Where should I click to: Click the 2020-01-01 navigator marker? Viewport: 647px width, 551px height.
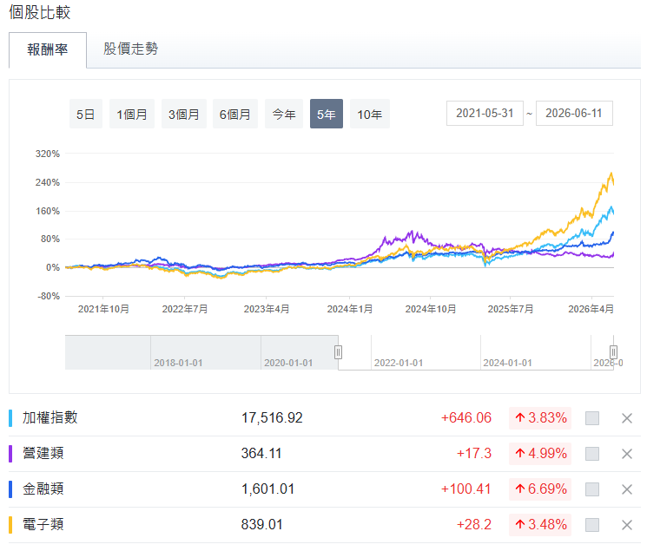click(288, 363)
